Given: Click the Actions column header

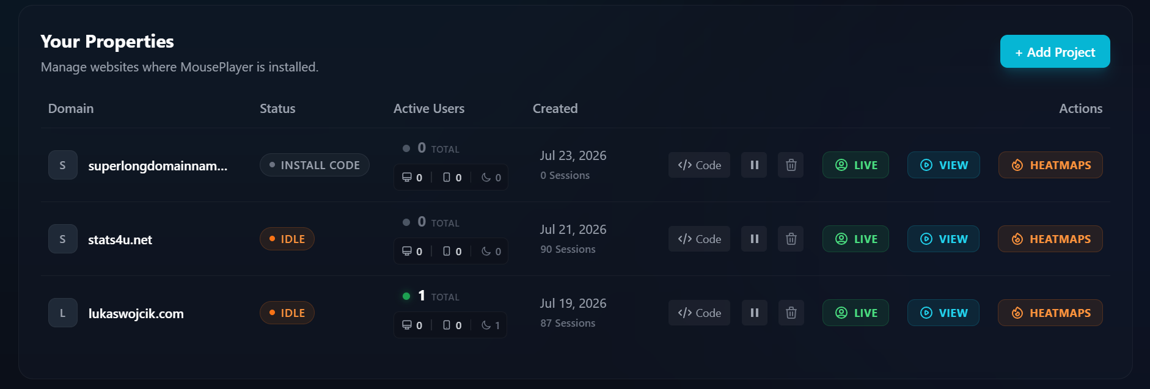Looking at the screenshot, I should tap(1080, 109).
